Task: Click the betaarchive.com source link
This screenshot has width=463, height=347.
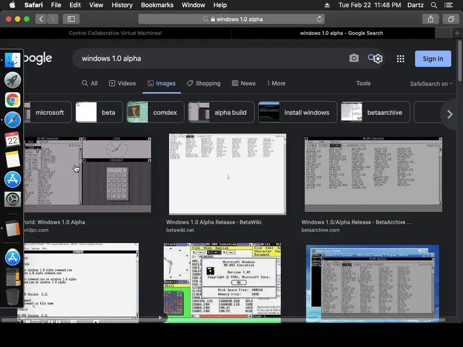Action: [x=321, y=230]
